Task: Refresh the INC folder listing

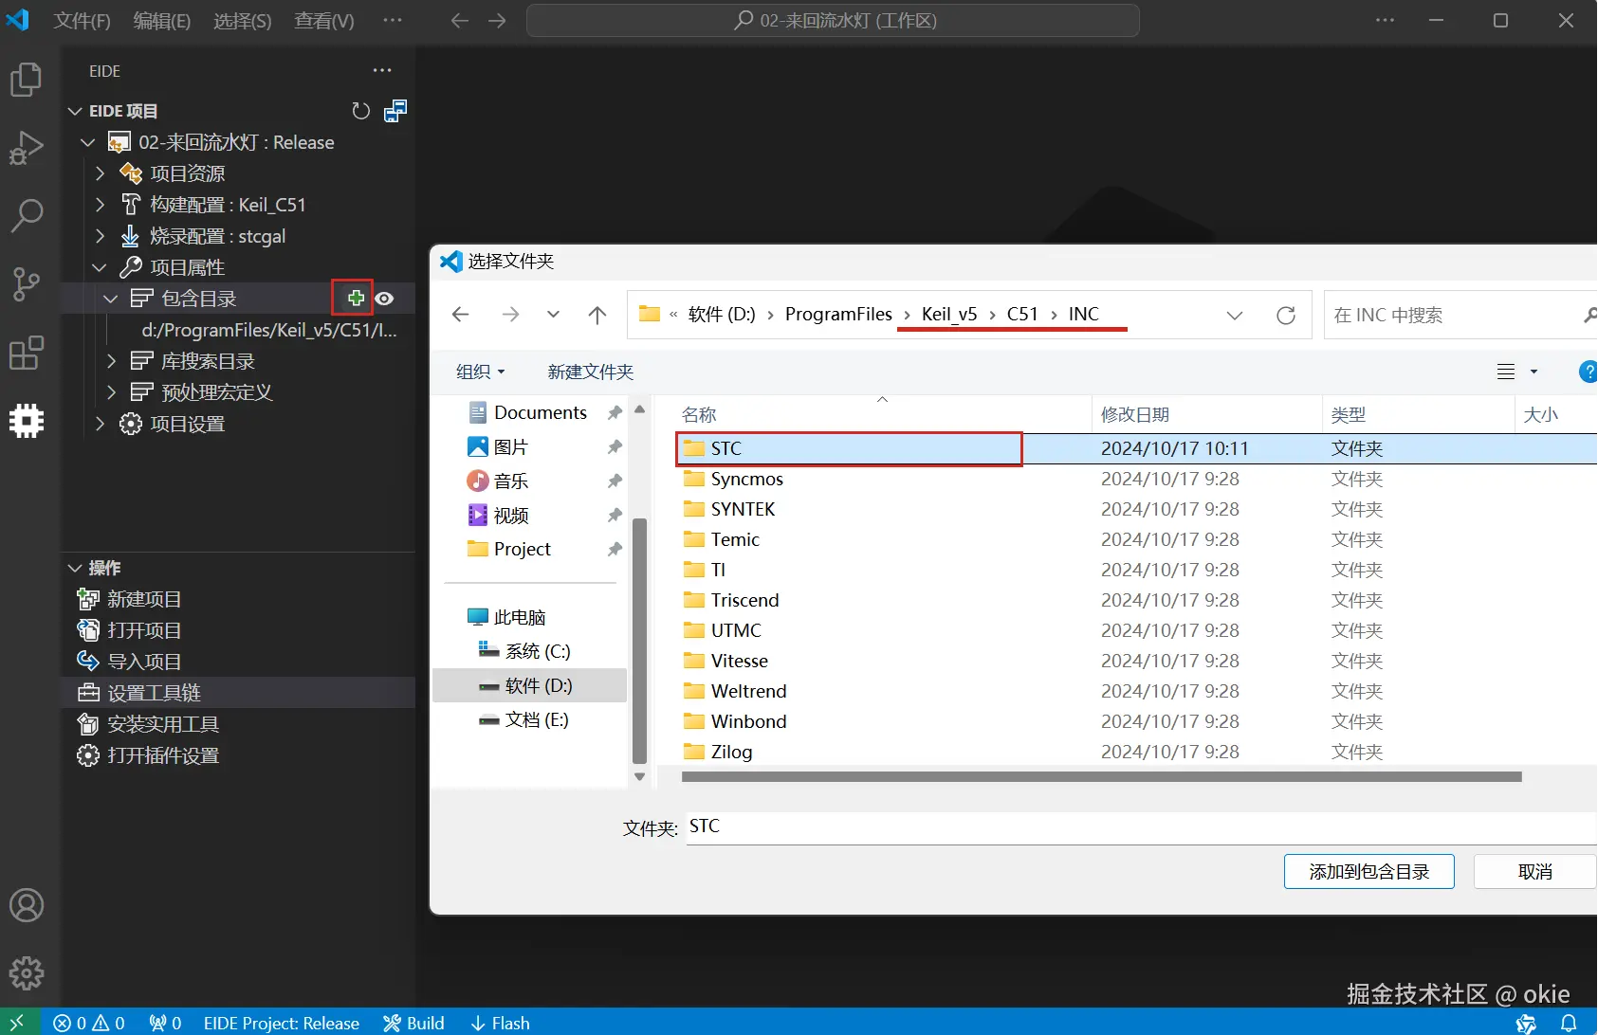Action: point(1286,315)
